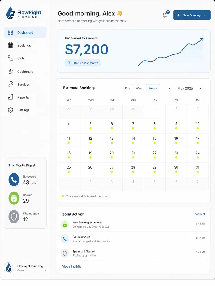
Task: Click the Filtered spam shield icon in digest
Action: (14, 217)
